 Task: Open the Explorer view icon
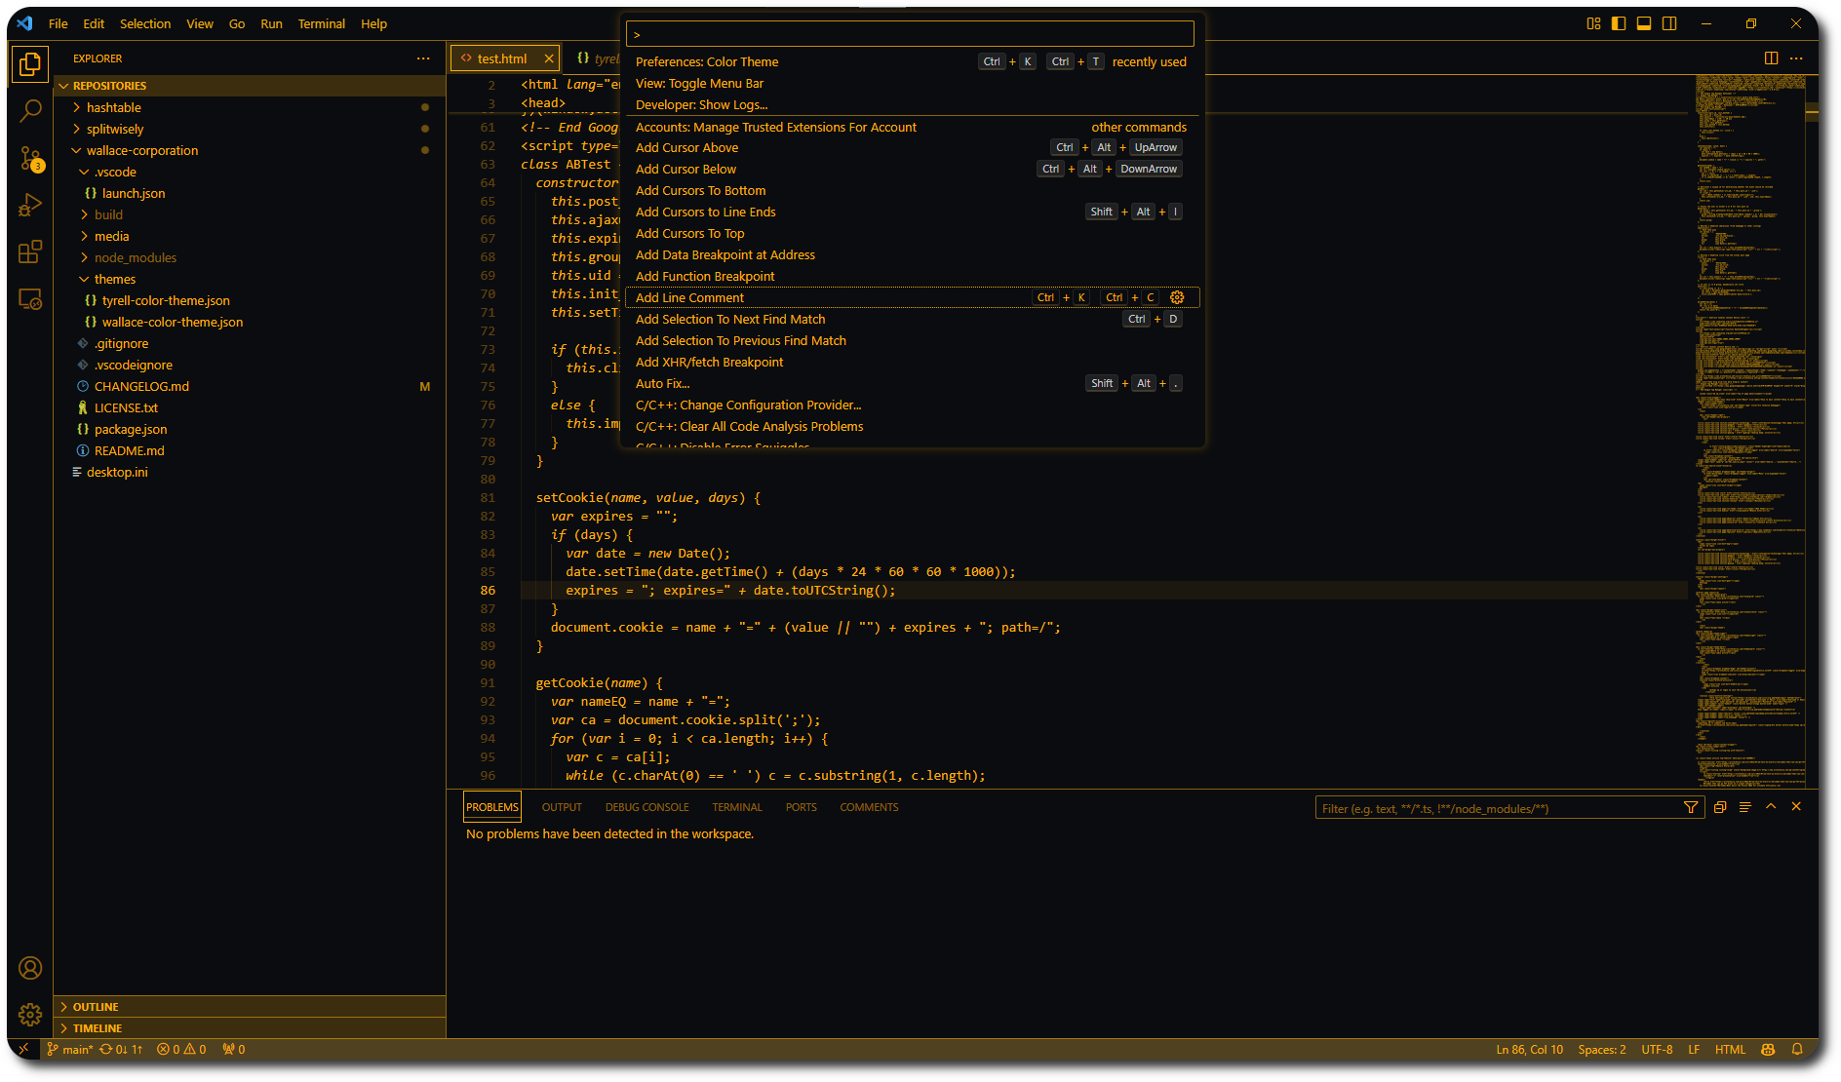30,64
